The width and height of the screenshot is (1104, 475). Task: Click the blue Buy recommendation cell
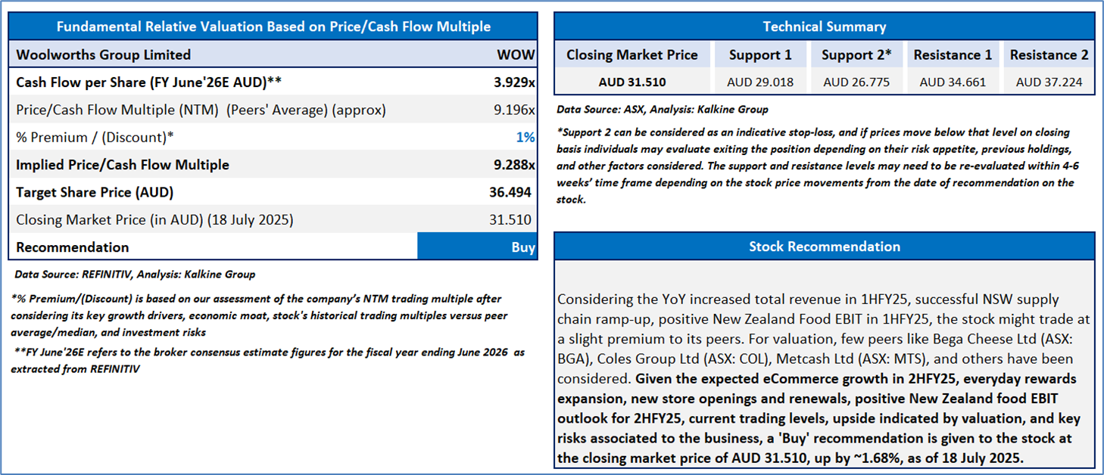tap(477, 247)
